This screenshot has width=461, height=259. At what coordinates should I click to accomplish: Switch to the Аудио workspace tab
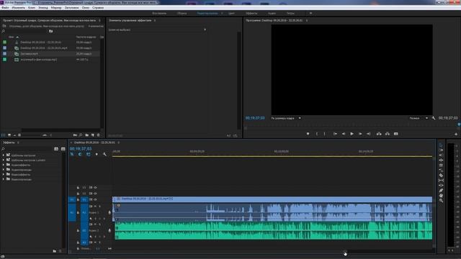272,13
